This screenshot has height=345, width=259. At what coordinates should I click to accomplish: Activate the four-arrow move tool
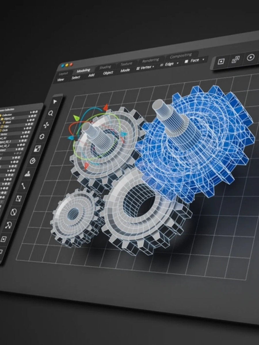47,125
